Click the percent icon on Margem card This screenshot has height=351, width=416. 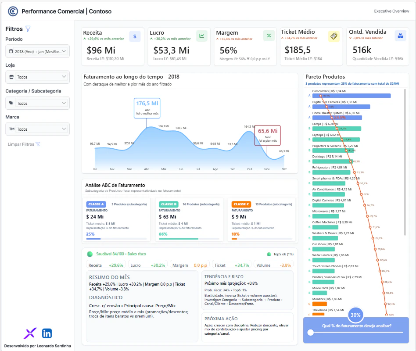269,36
